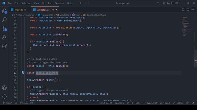The image size is (197, 110).
Task: Open the Explorer view in activity bar
Action: coord(5,11)
